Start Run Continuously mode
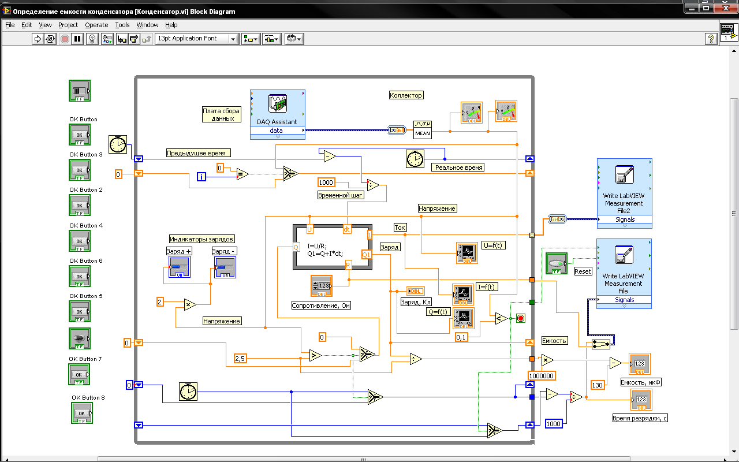Image resolution: width=739 pixels, height=462 pixels. [50, 39]
